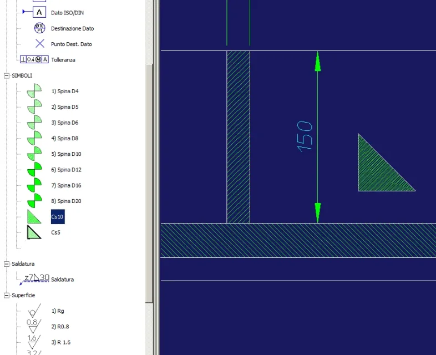Click the R0.8 roughness symbol icon
Screen dimensions: 436x355
pos(34,326)
